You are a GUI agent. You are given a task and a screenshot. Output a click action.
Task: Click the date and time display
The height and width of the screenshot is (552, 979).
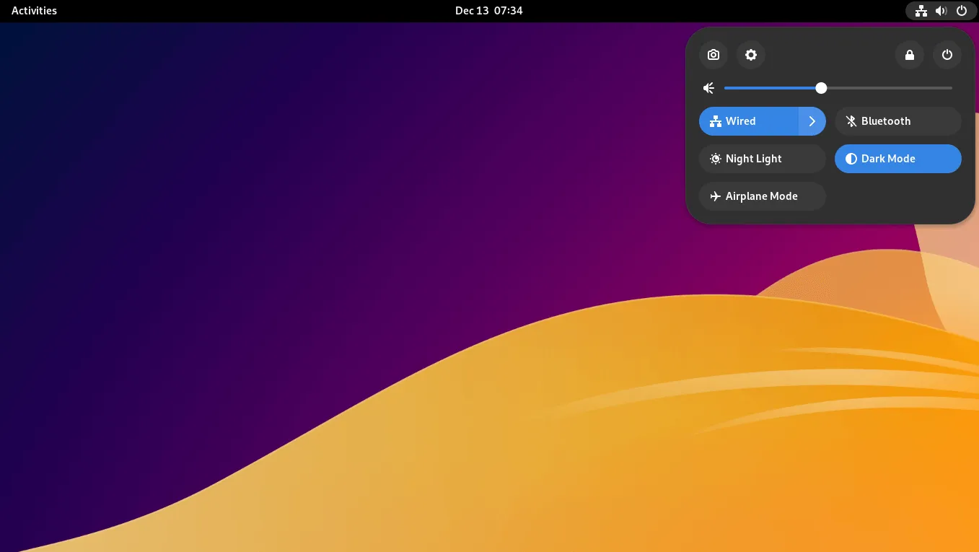click(x=488, y=10)
